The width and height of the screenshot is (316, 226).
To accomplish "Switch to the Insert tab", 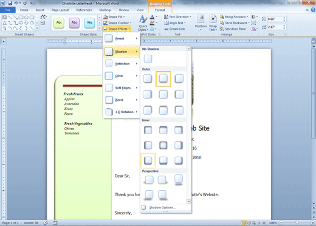I will (x=39, y=10).
